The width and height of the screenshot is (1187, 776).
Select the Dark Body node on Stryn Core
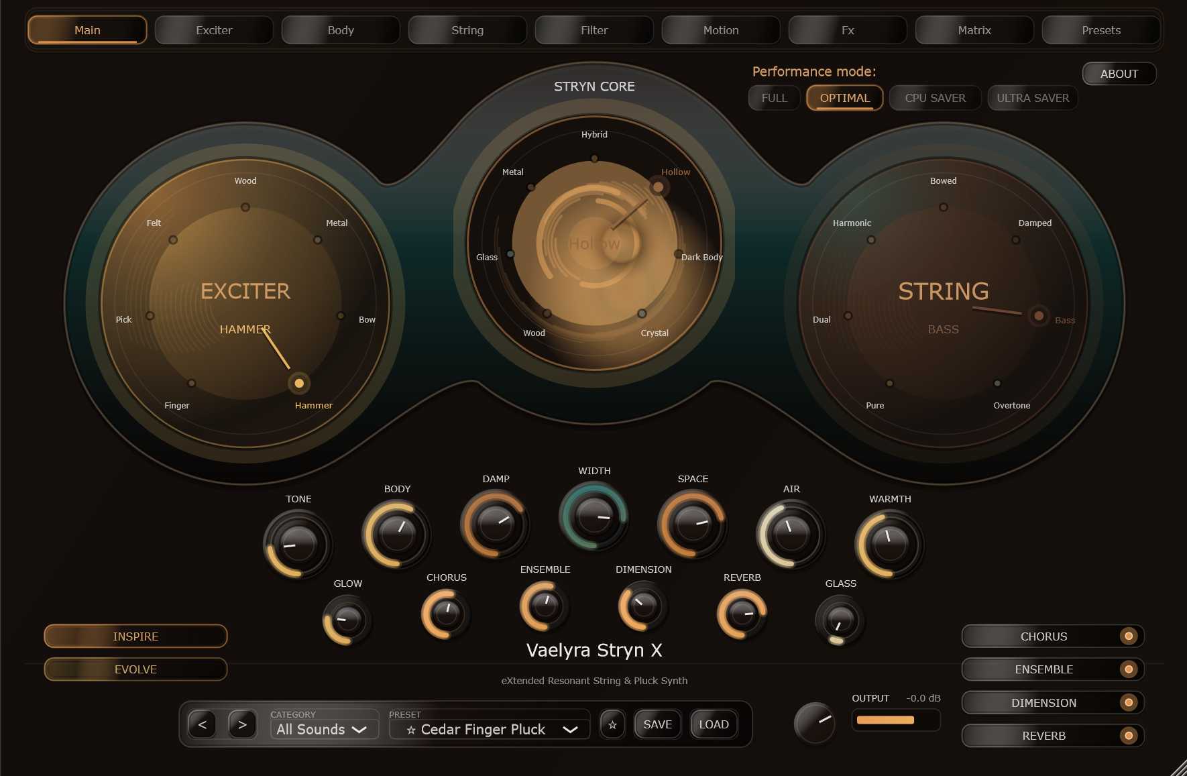tap(678, 254)
